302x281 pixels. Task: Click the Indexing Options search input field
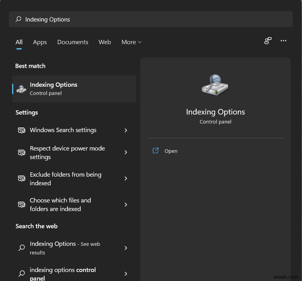coord(151,19)
